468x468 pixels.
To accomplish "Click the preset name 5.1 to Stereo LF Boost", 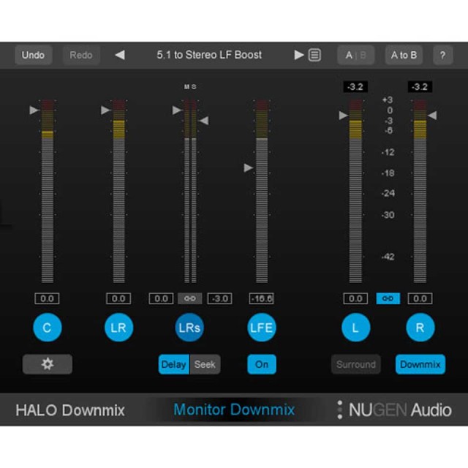I will pyautogui.click(x=209, y=55).
